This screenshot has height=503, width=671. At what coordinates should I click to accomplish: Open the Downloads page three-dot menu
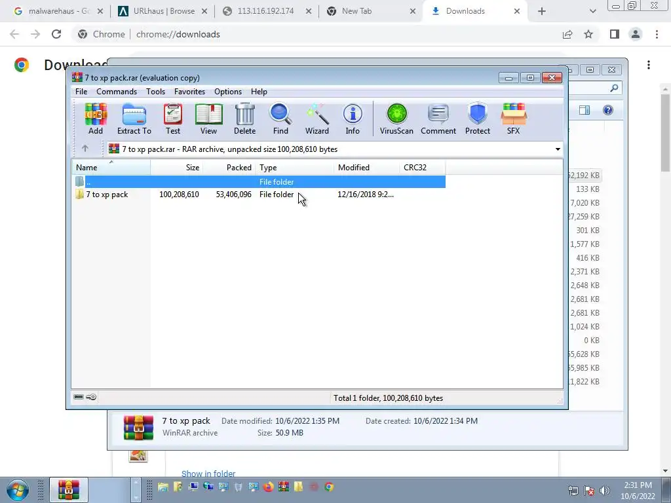(x=649, y=65)
